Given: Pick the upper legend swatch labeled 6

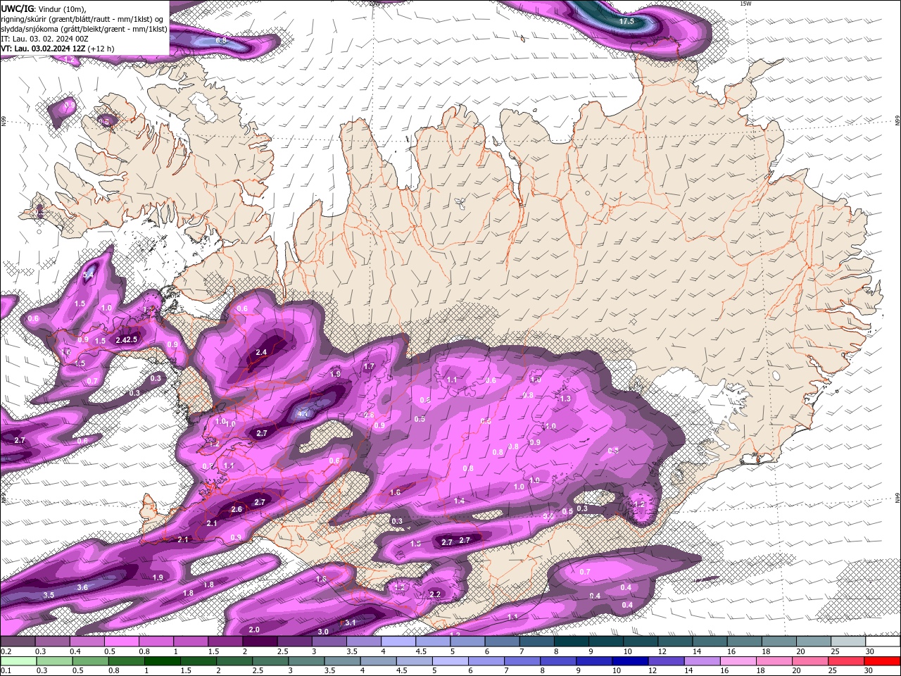Looking at the screenshot, I should 503,642.
